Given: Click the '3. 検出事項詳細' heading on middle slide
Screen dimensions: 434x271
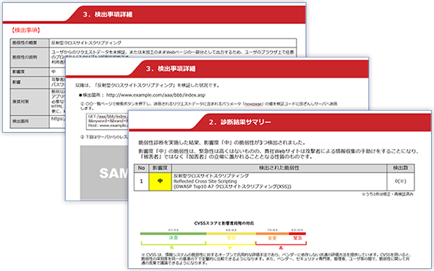Looking at the screenshot, I should pyautogui.click(x=171, y=69).
